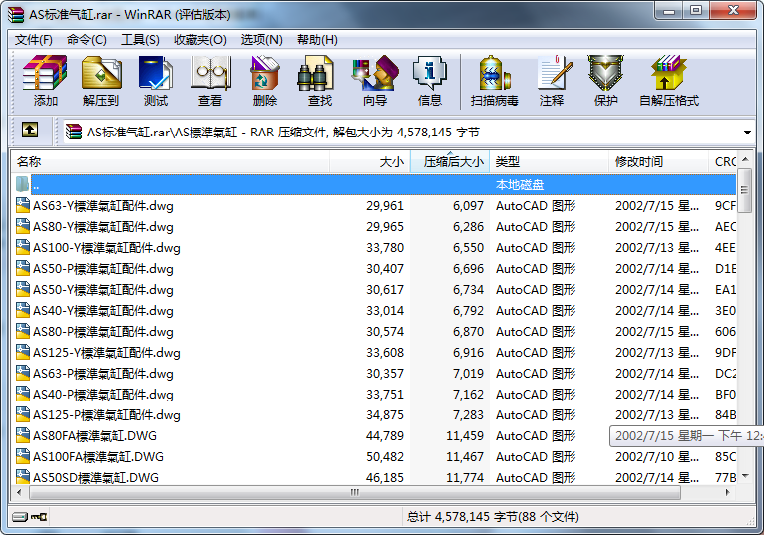This screenshot has width=764, height=535.
Task: Click the Delete (删除) toolbar icon
Action: click(x=265, y=81)
